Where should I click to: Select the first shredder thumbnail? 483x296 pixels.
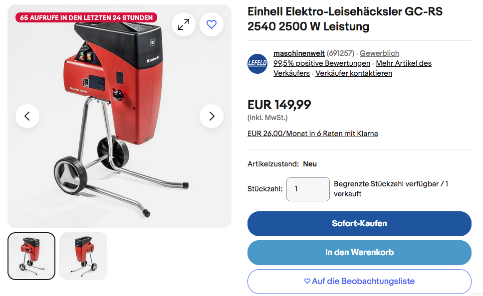click(x=31, y=256)
